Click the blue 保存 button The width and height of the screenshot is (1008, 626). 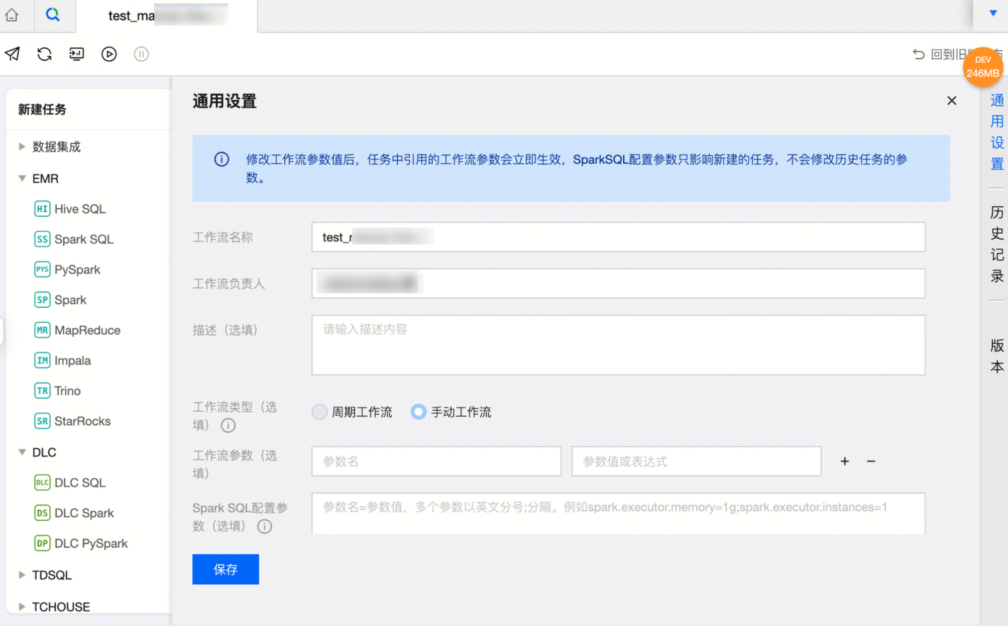pos(226,569)
